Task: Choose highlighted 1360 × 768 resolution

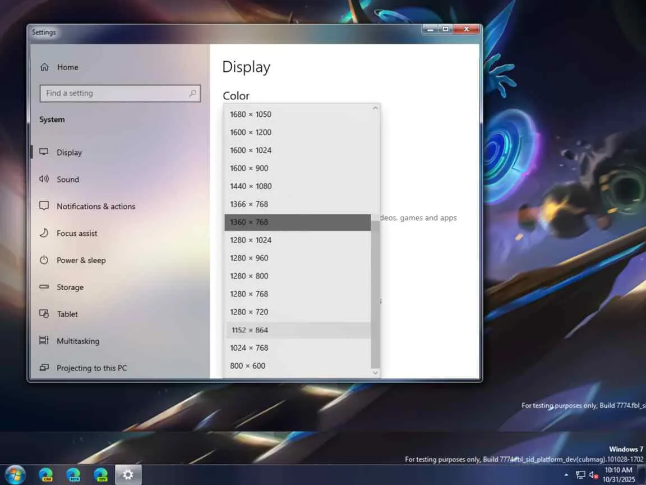Action: click(297, 222)
